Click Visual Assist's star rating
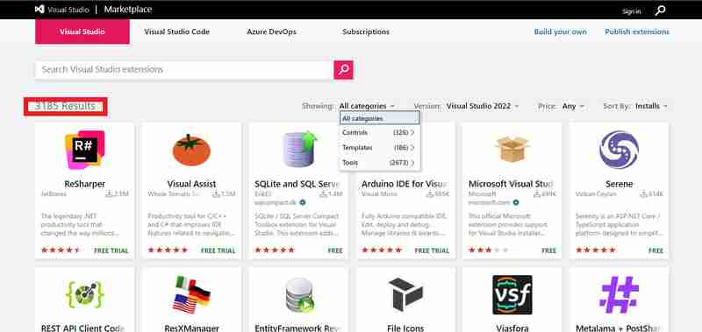 point(168,251)
